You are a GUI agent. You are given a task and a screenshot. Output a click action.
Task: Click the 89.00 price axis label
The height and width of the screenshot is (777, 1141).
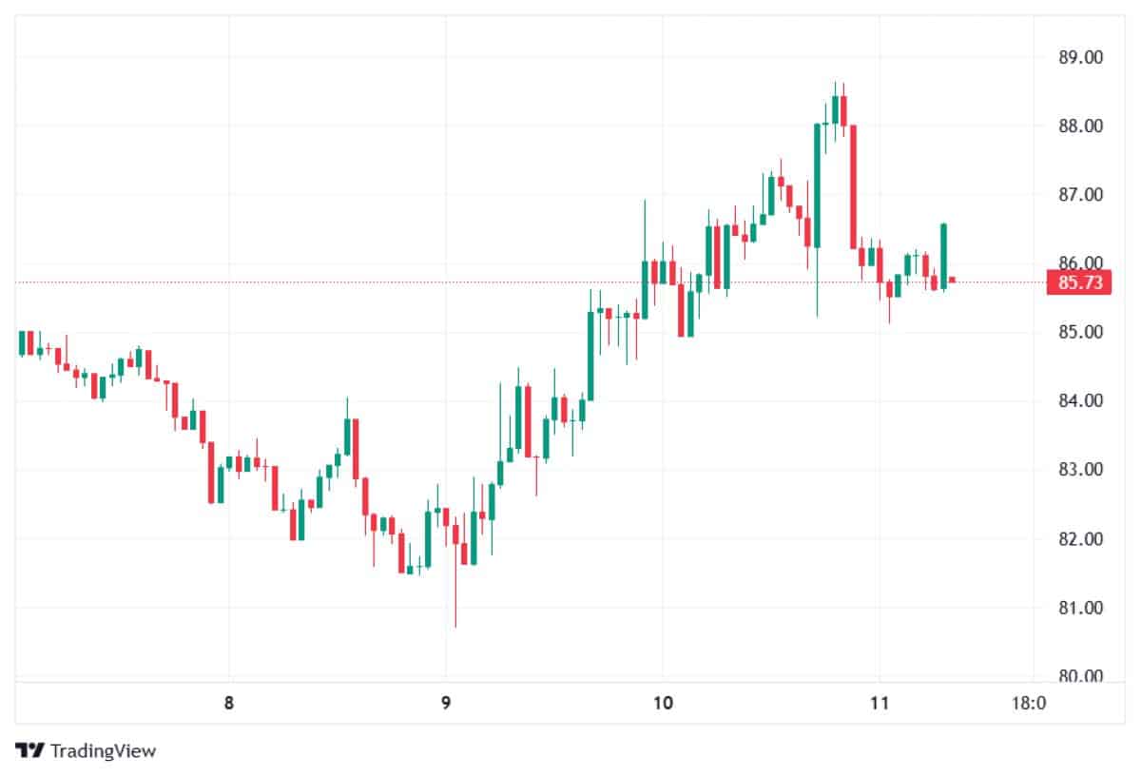coord(1080,57)
